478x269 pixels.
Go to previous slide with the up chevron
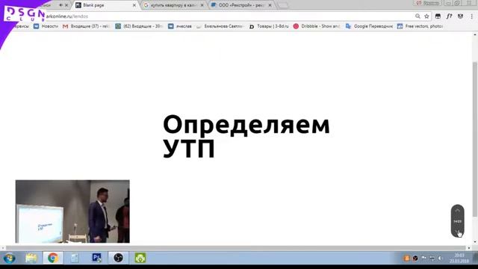[x=458, y=211]
